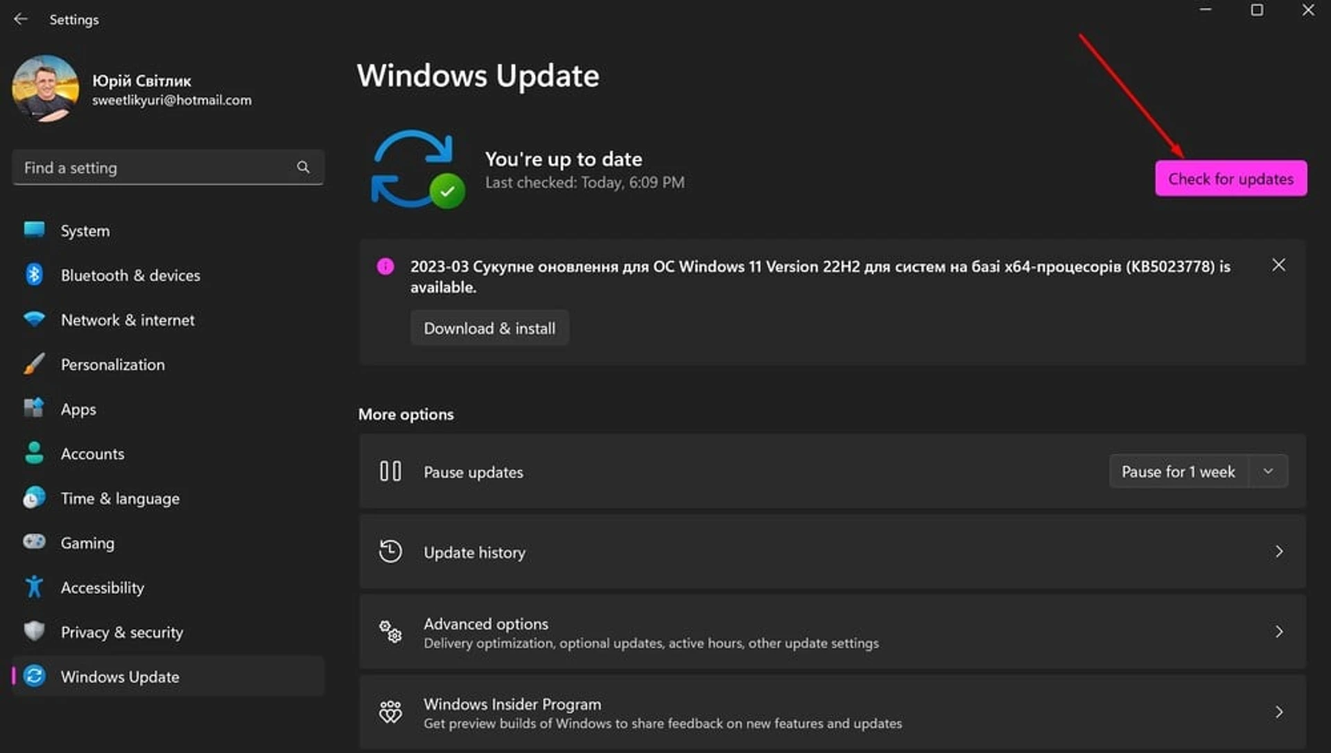Click the Accounts person icon
Viewport: 1331px width, 753px height.
click(34, 453)
